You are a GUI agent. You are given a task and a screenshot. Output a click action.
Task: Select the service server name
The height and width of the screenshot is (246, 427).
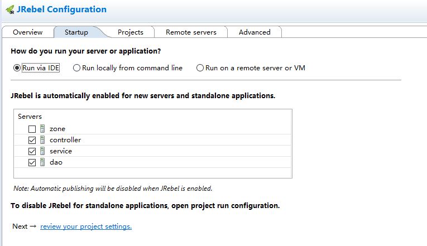pyautogui.click(x=61, y=151)
